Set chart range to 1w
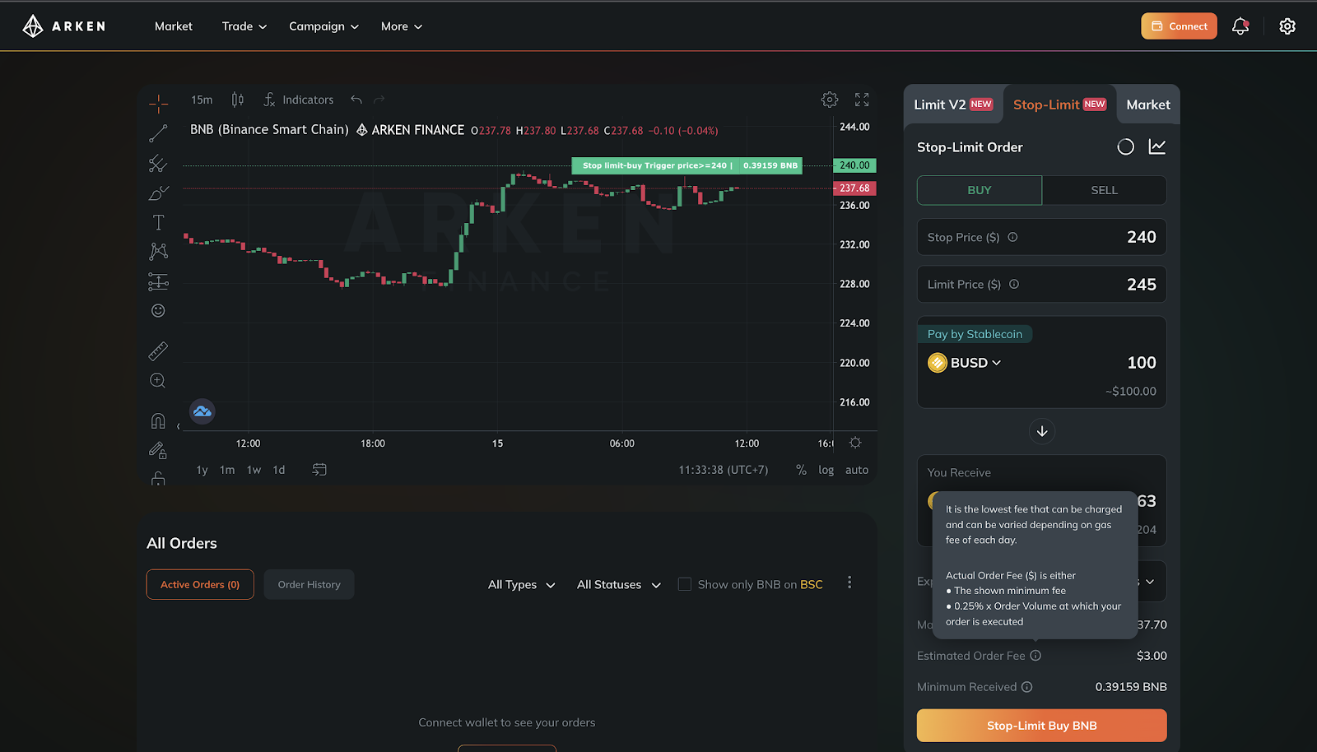The height and width of the screenshot is (752, 1317). (x=254, y=470)
